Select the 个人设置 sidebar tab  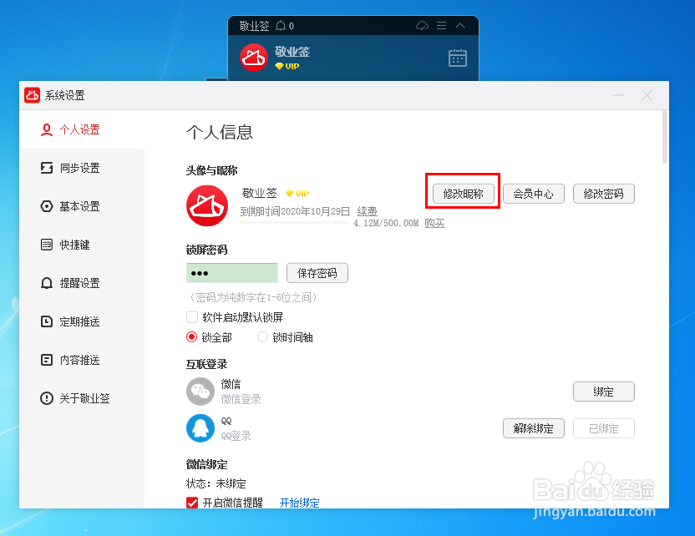82,129
